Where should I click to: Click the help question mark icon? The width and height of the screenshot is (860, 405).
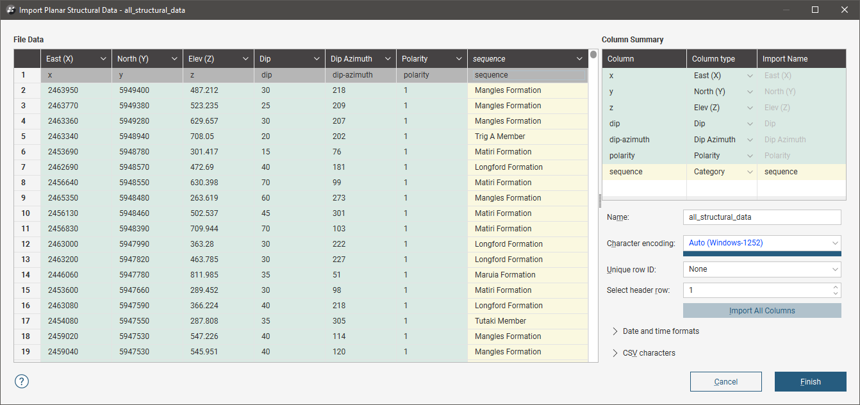[22, 381]
